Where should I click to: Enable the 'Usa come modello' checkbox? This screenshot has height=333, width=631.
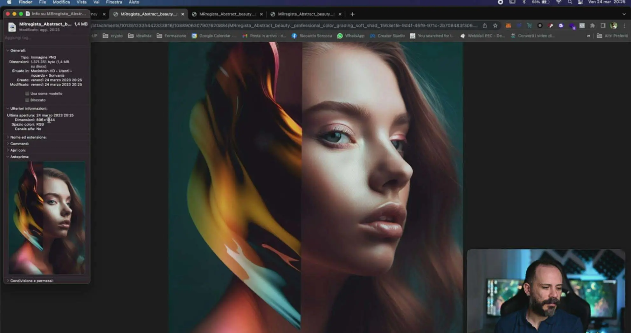click(x=27, y=94)
